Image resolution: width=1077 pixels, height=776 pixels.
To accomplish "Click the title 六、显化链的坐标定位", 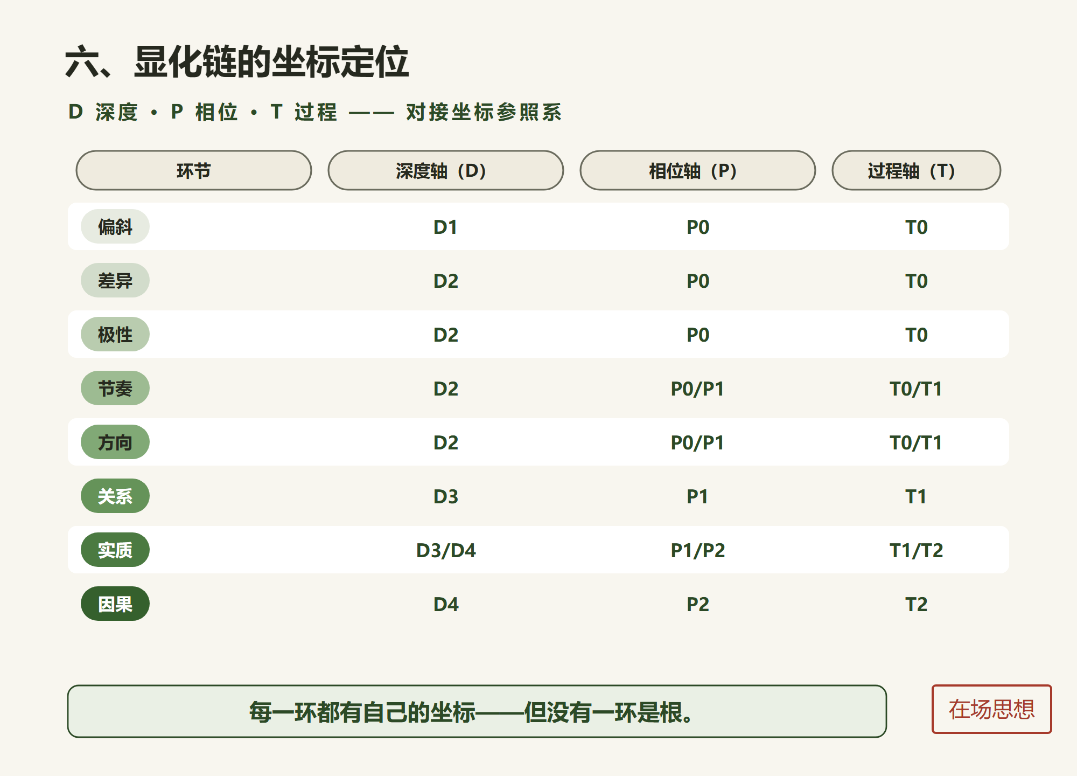I will [237, 61].
